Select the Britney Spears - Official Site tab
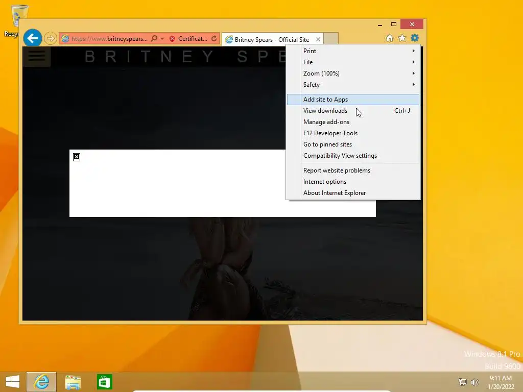 click(272, 40)
